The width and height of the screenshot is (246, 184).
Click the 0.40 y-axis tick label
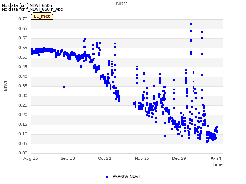23,77
